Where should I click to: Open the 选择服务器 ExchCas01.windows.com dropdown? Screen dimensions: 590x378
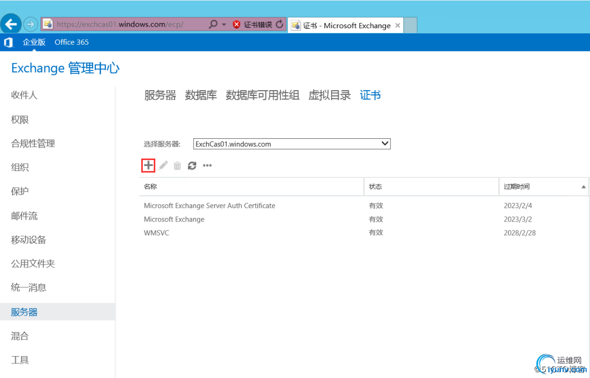pyautogui.click(x=292, y=144)
